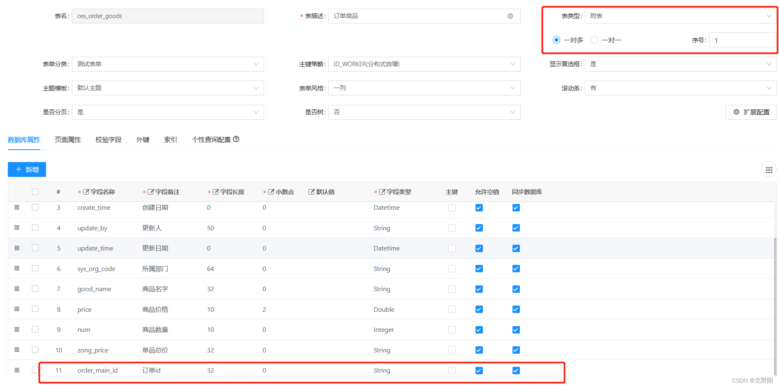Switch to the 页面属性 tab

(x=67, y=139)
